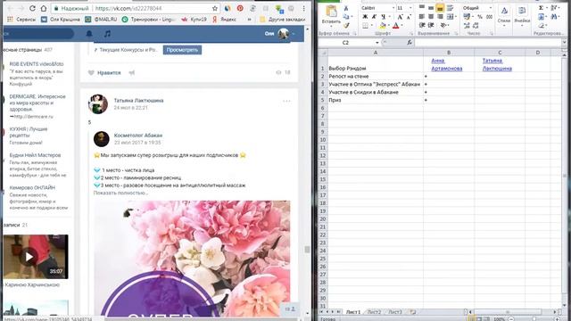The height and width of the screenshot is (321, 571).
Task: Center cell text horizontally
Action: pos(431,17)
